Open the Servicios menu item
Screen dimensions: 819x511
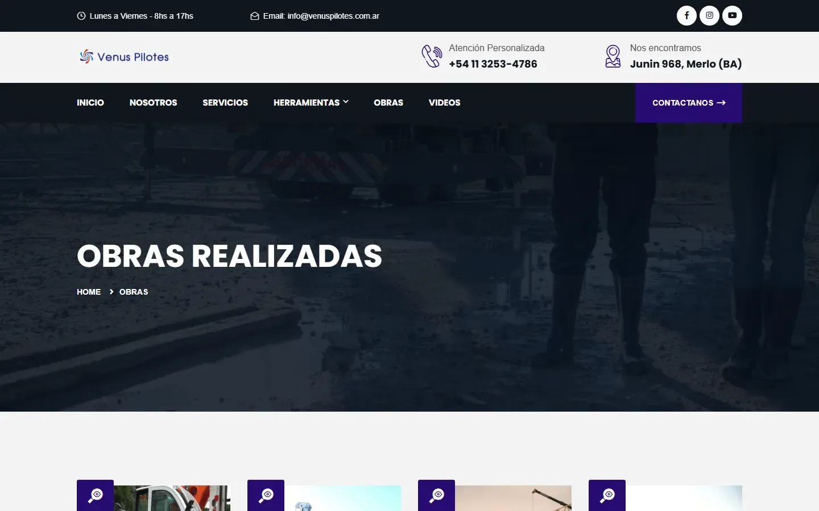225,103
